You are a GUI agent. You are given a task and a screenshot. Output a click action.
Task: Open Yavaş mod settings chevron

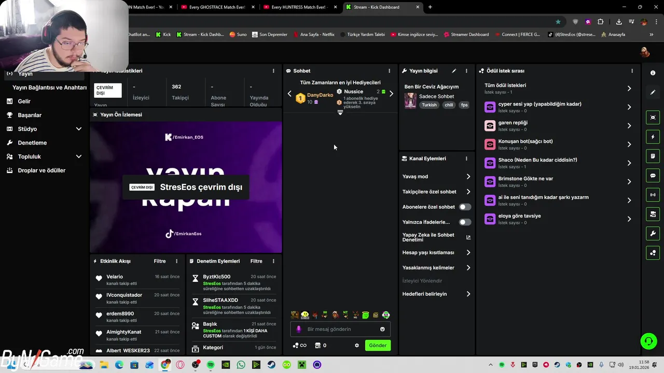(468, 177)
